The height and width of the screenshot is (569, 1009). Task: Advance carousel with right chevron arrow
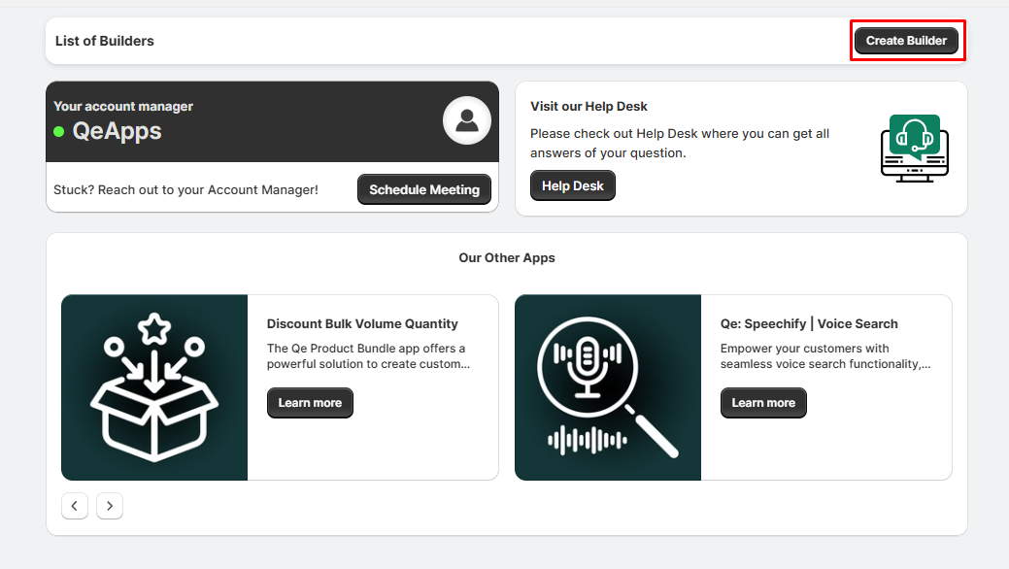pyautogui.click(x=110, y=506)
